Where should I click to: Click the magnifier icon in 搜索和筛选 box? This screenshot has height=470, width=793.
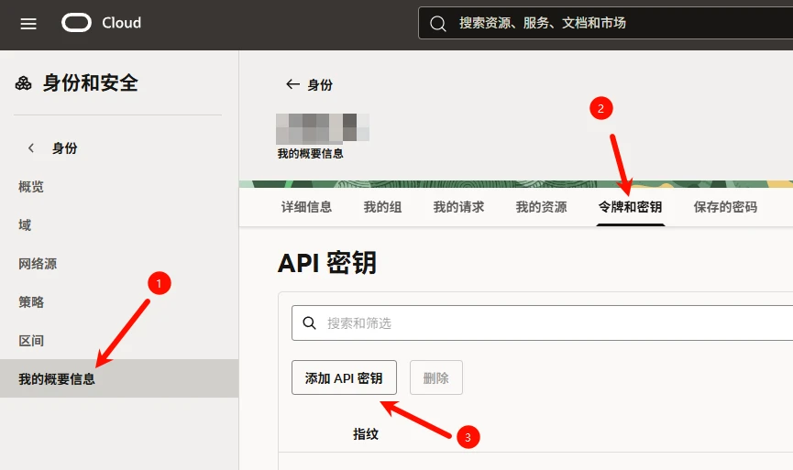point(309,322)
